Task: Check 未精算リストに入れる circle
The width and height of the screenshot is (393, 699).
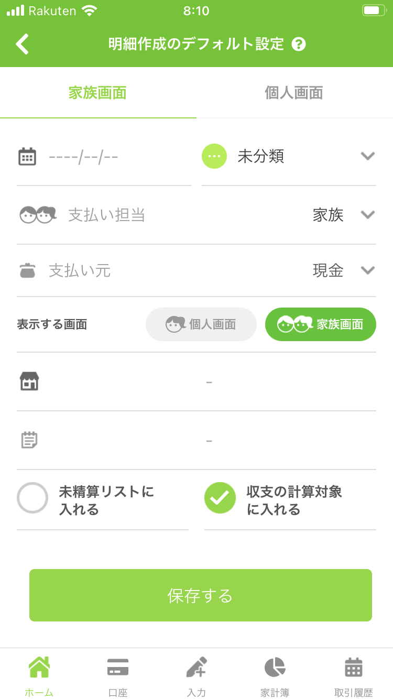Action: click(x=32, y=498)
